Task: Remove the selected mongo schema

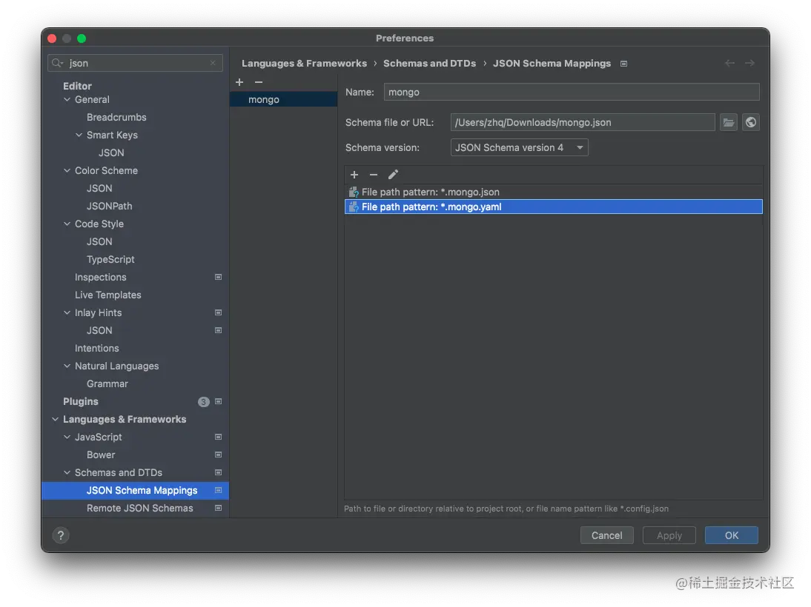Action: point(258,82)
